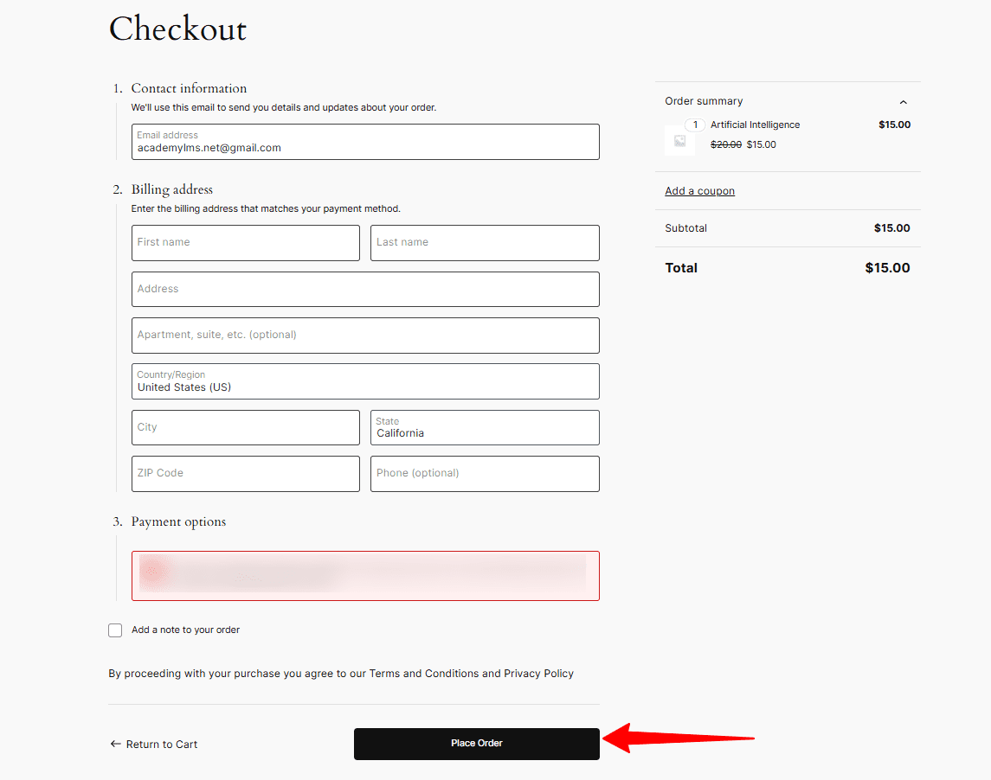Click the Artificial Intelligence product thumbnail
This screenshot has width=991, height=780.
679,141
